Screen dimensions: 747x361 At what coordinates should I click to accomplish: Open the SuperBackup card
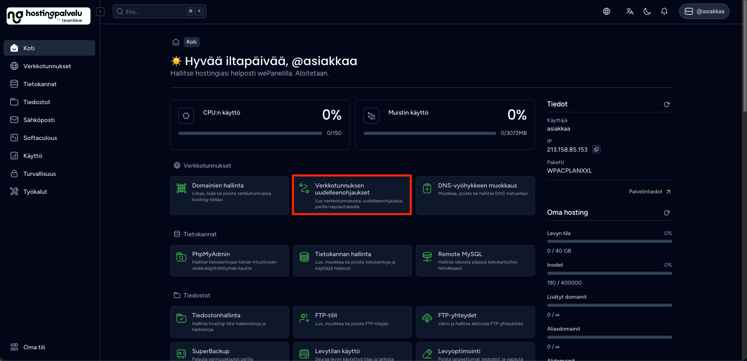[x=229, y=352]
